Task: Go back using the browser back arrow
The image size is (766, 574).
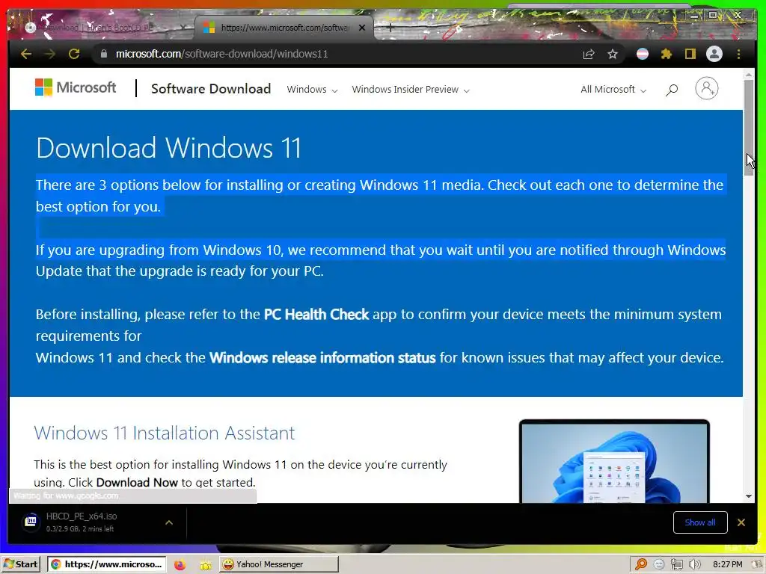Action: tap(26, 54)
